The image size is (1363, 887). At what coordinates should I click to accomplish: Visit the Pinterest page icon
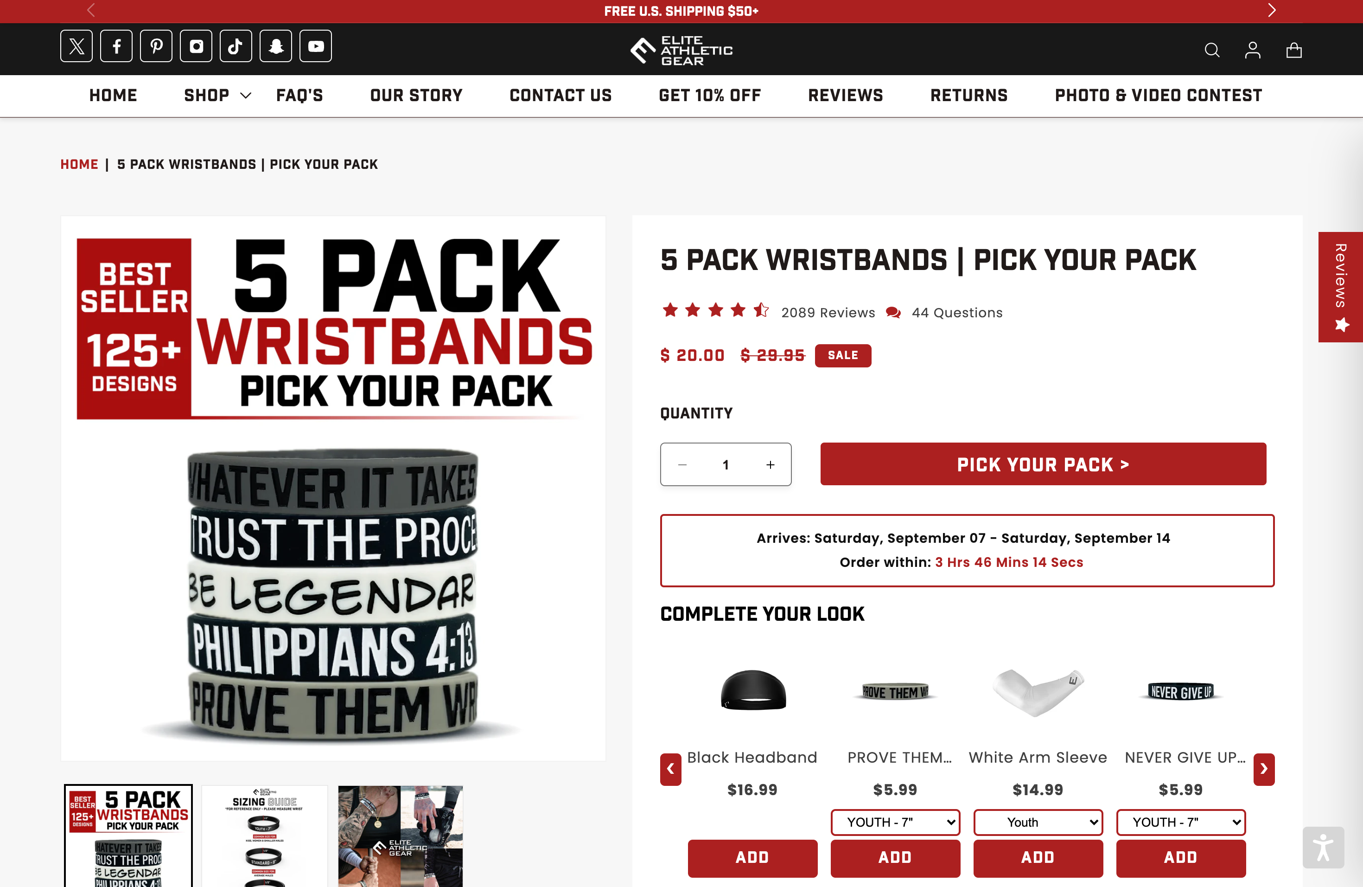click(156, 46)
